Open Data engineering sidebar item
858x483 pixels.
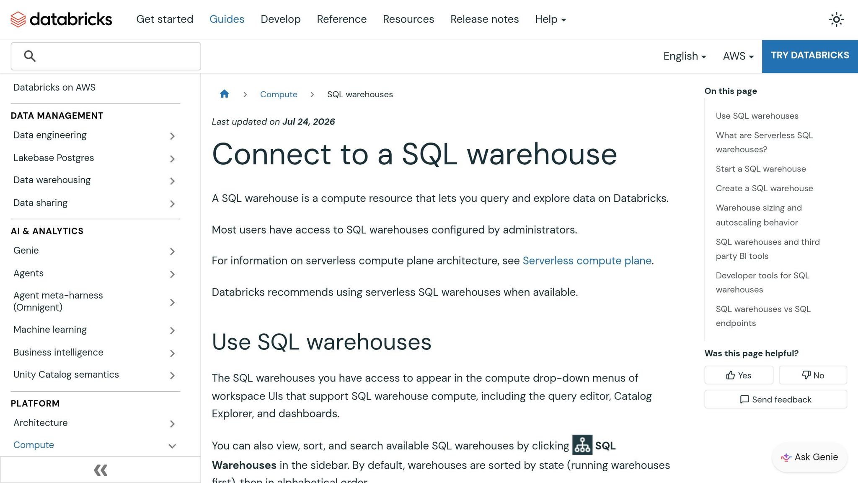[x=50, y=135]
